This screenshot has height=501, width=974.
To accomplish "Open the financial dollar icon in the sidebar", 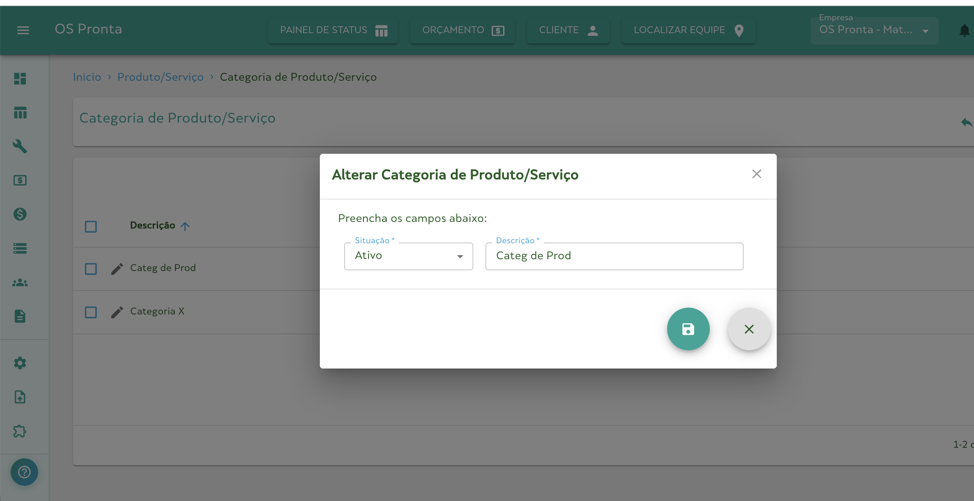I will pyautogui.click(x=20, y=214).
